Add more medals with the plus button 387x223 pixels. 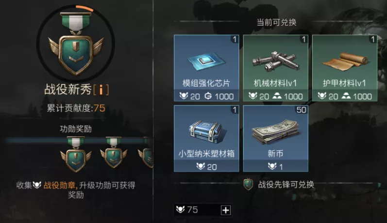click(x=226, y=210)
